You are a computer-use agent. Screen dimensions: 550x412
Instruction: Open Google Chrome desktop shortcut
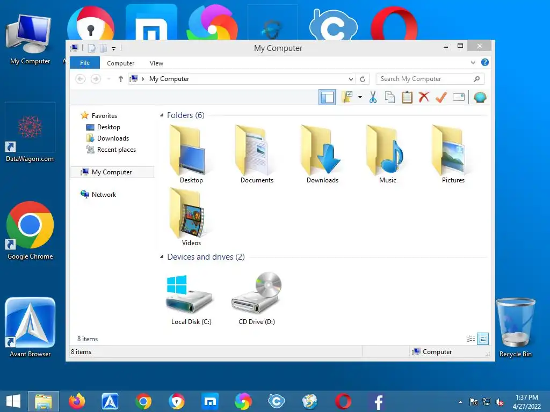tap(30, 231)
